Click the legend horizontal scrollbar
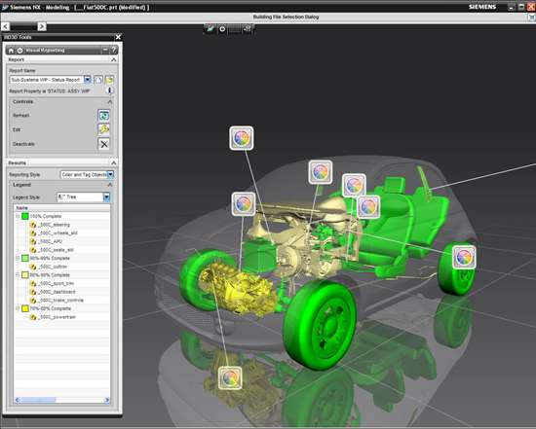Screen dimensions: 536x429 point(61,400)
